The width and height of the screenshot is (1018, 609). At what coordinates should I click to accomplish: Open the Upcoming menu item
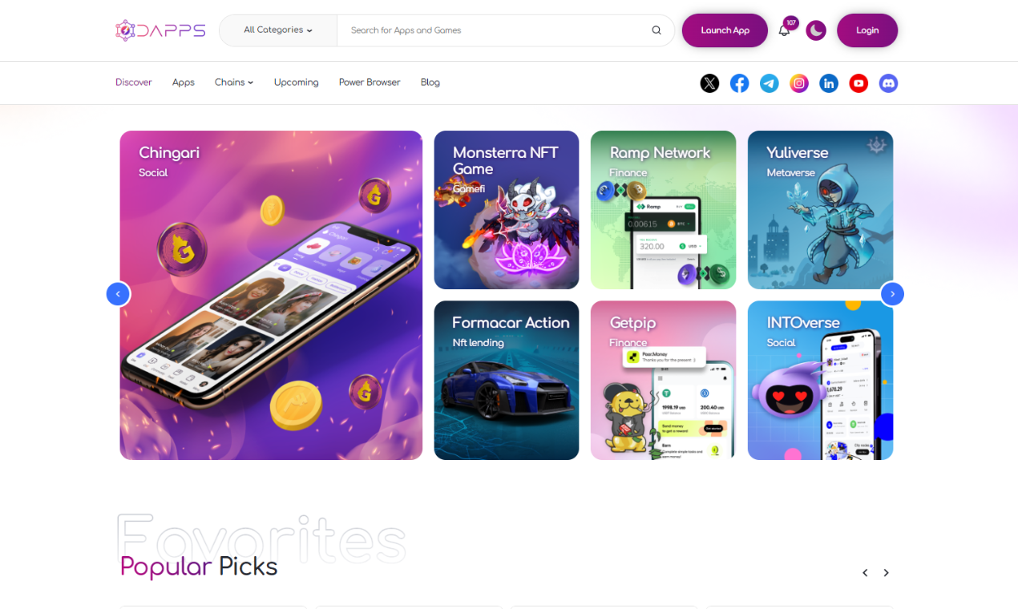296,83
